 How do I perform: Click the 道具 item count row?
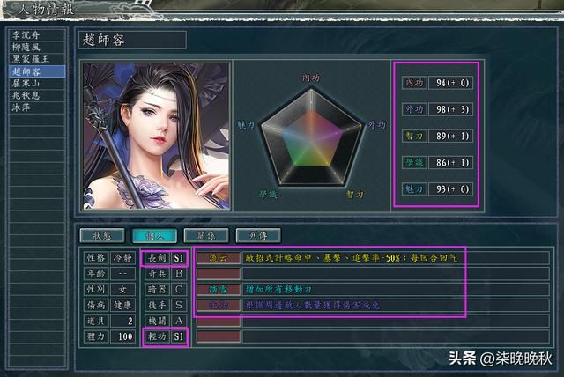pos(109,321)
